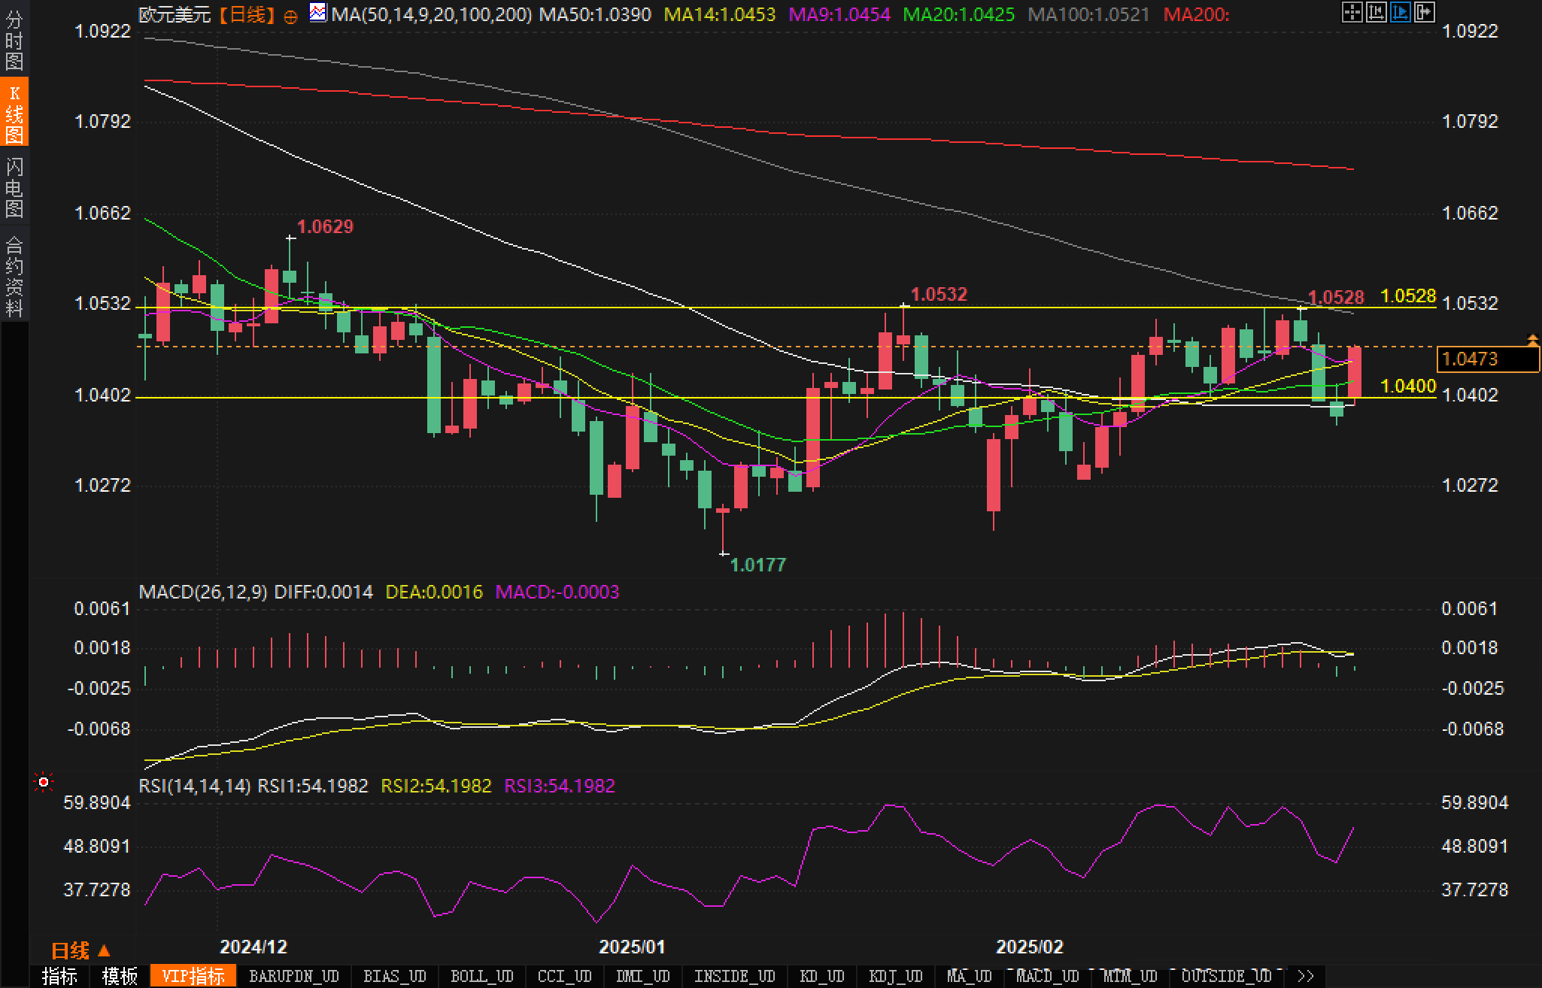Click the chart step-back axis icon

(x=1376, y=12)
